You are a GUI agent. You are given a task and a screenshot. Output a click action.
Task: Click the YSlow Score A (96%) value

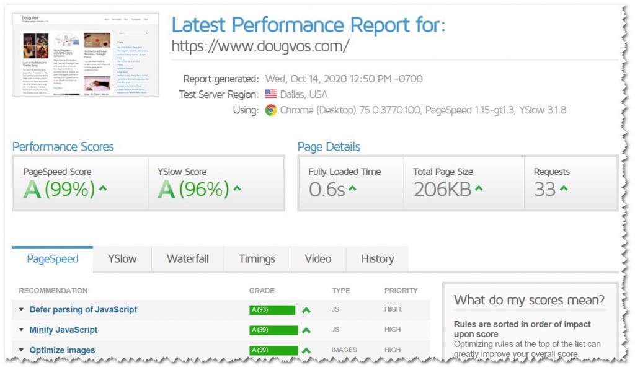tap(193, 189)
